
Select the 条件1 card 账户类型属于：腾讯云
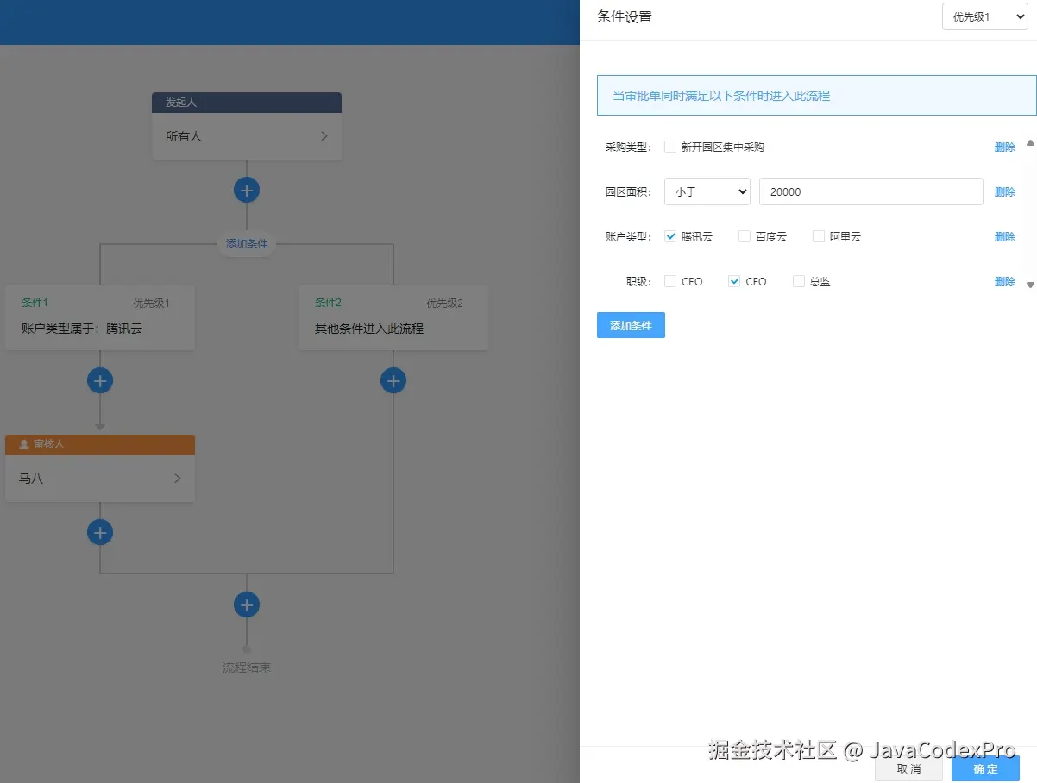coord(100,317)
